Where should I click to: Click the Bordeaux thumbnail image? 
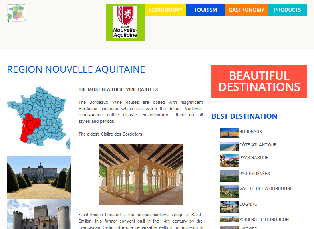[x=229, y=133]
